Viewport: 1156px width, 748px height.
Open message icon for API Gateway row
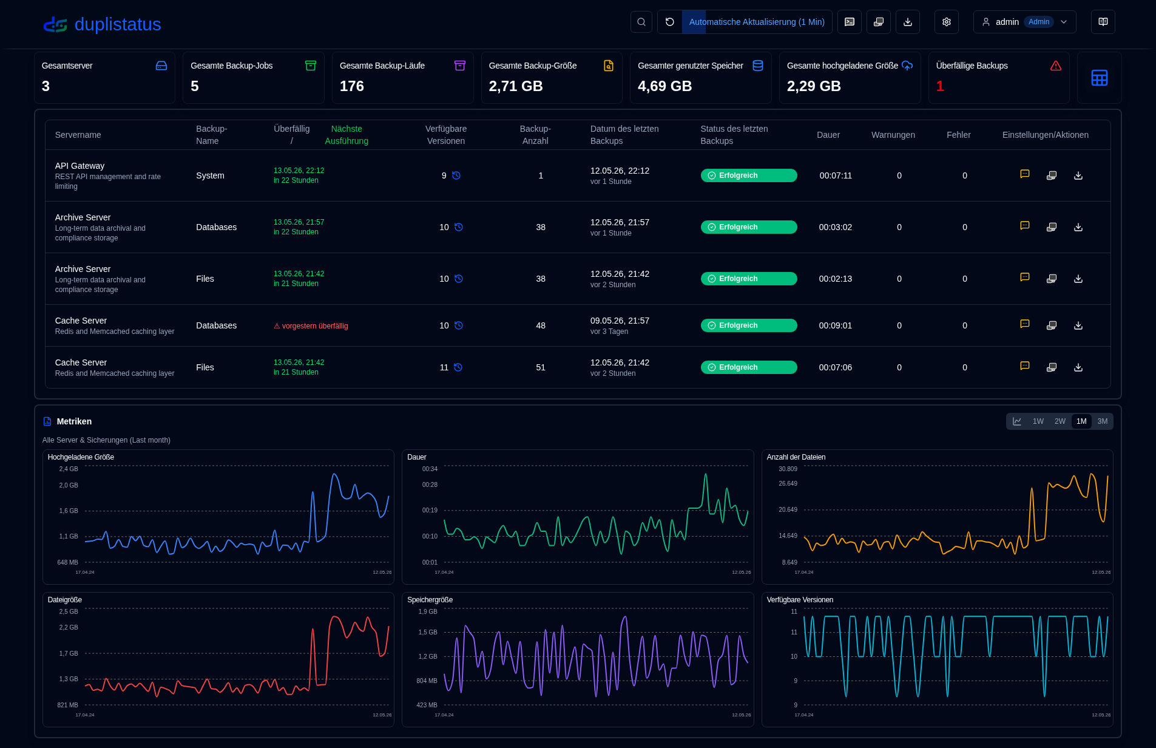coord(1025,174)
